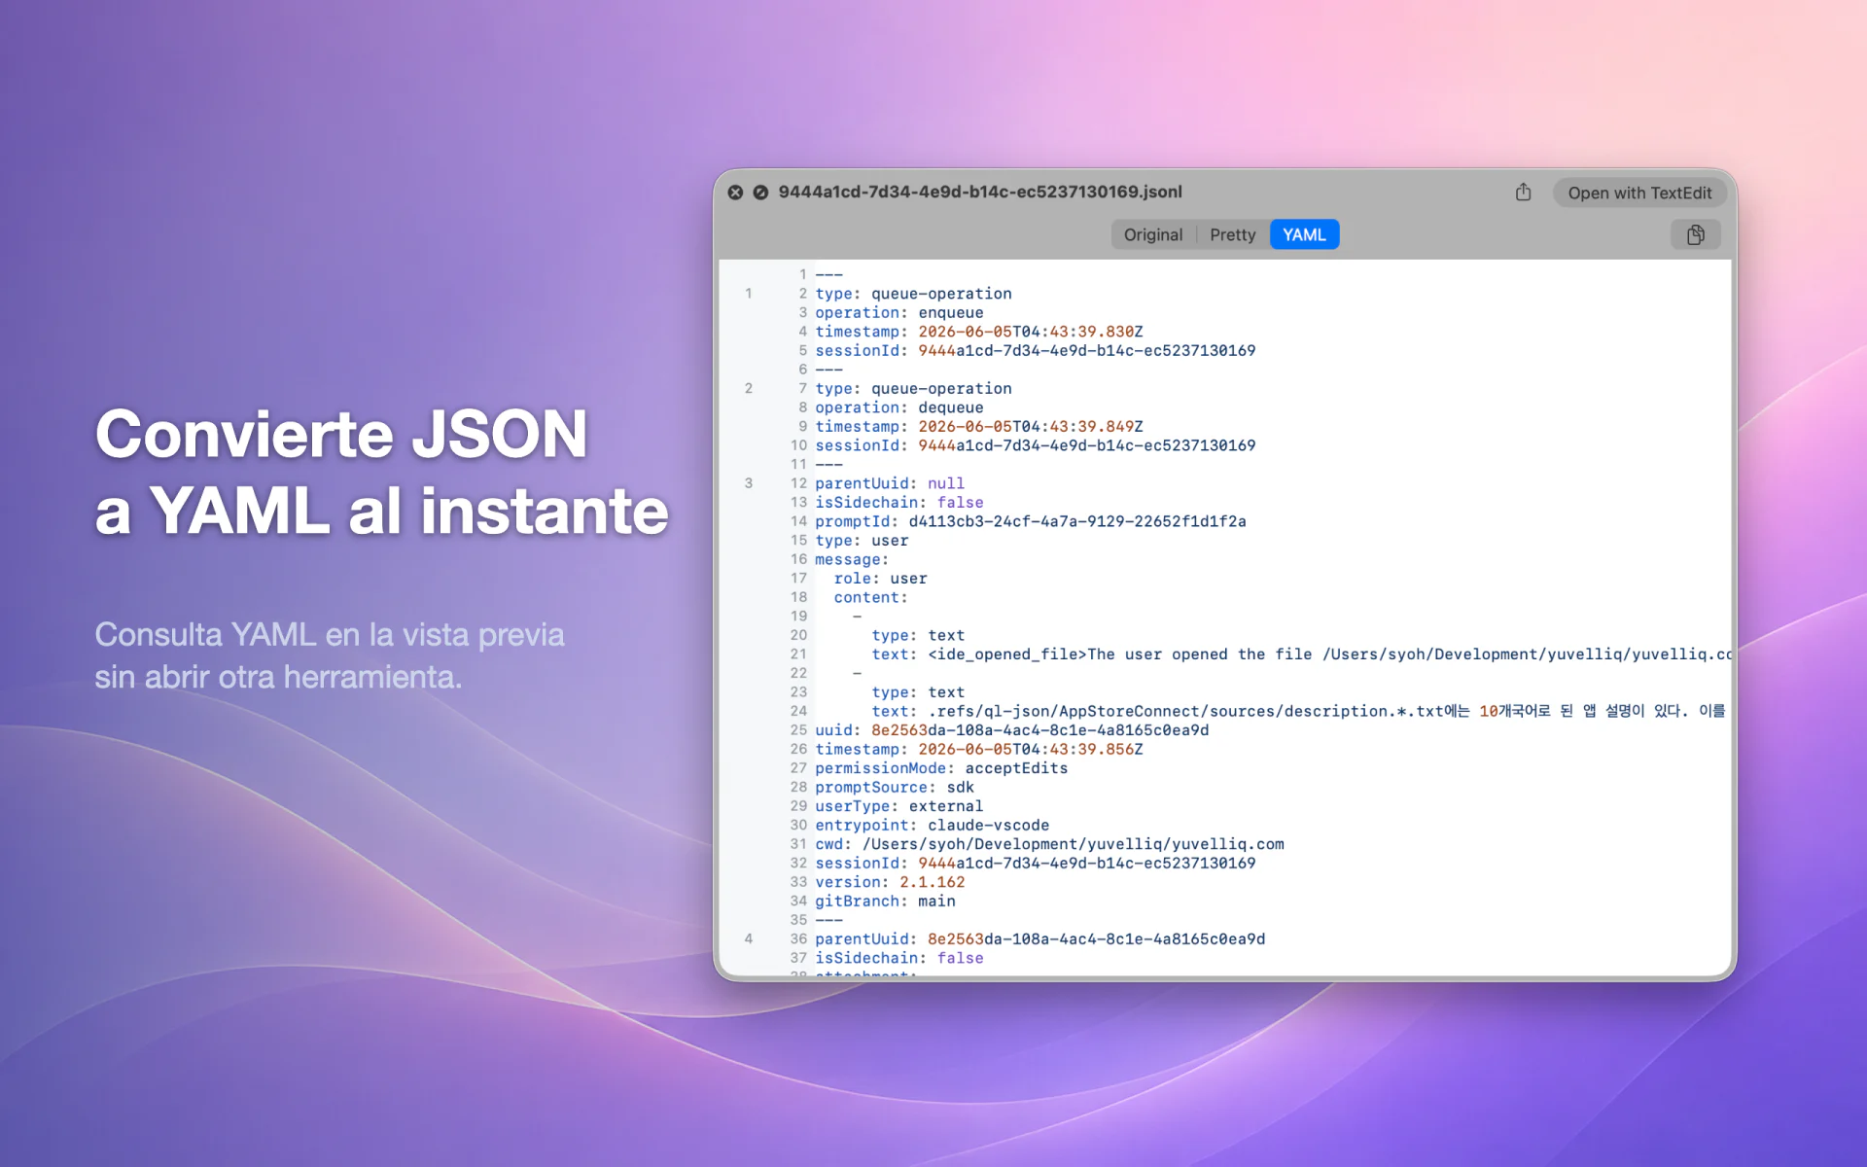
Task: Click the 'operation: enqueue' line
Action: (899, 313)
